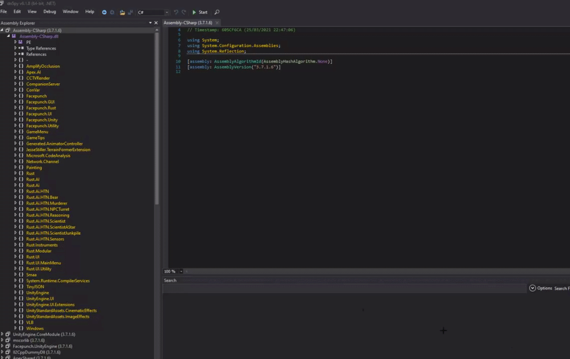Open the 100 % zoom level dropdown
The width and height of the screenshot is (570, 359).
click(181, 271)
